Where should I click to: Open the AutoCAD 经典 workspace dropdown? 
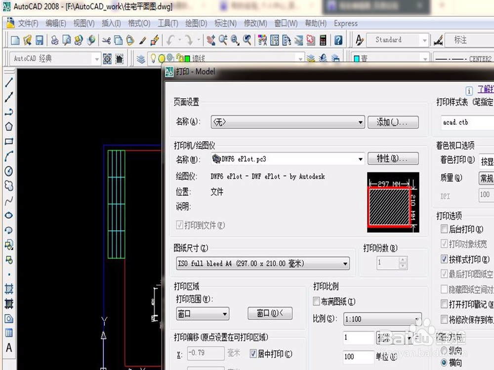pyautogui.click(x=55, y=59)
